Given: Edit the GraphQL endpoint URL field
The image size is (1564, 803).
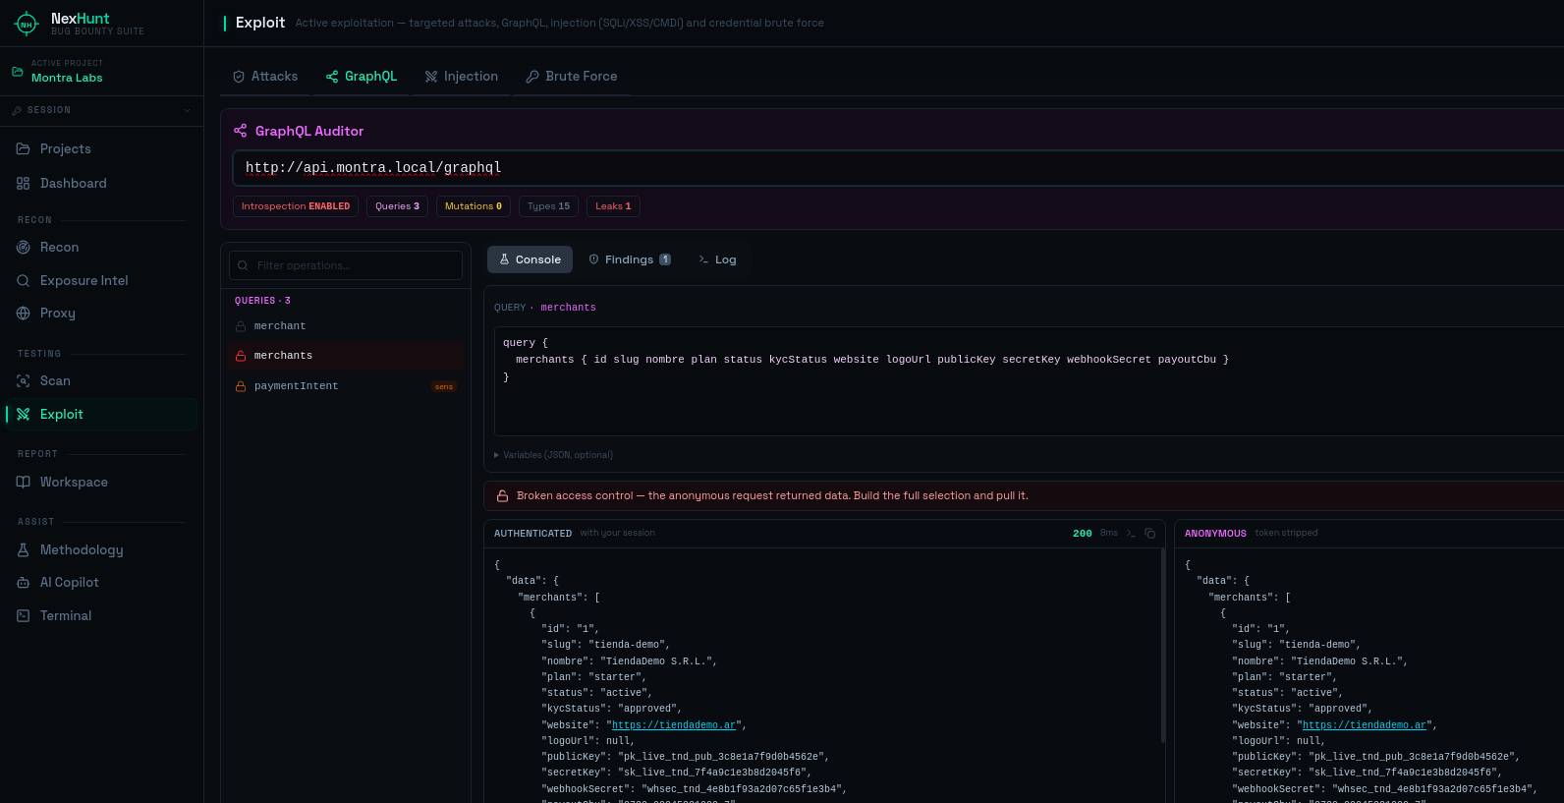Looking at the screenshot, I should pyautogui.click(x=898, y=168).
